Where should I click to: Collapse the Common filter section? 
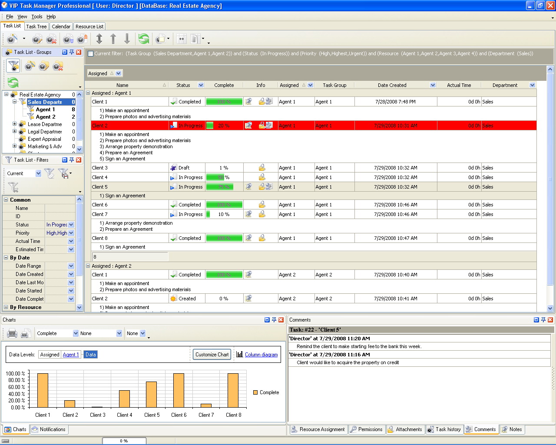click(6, 200)
